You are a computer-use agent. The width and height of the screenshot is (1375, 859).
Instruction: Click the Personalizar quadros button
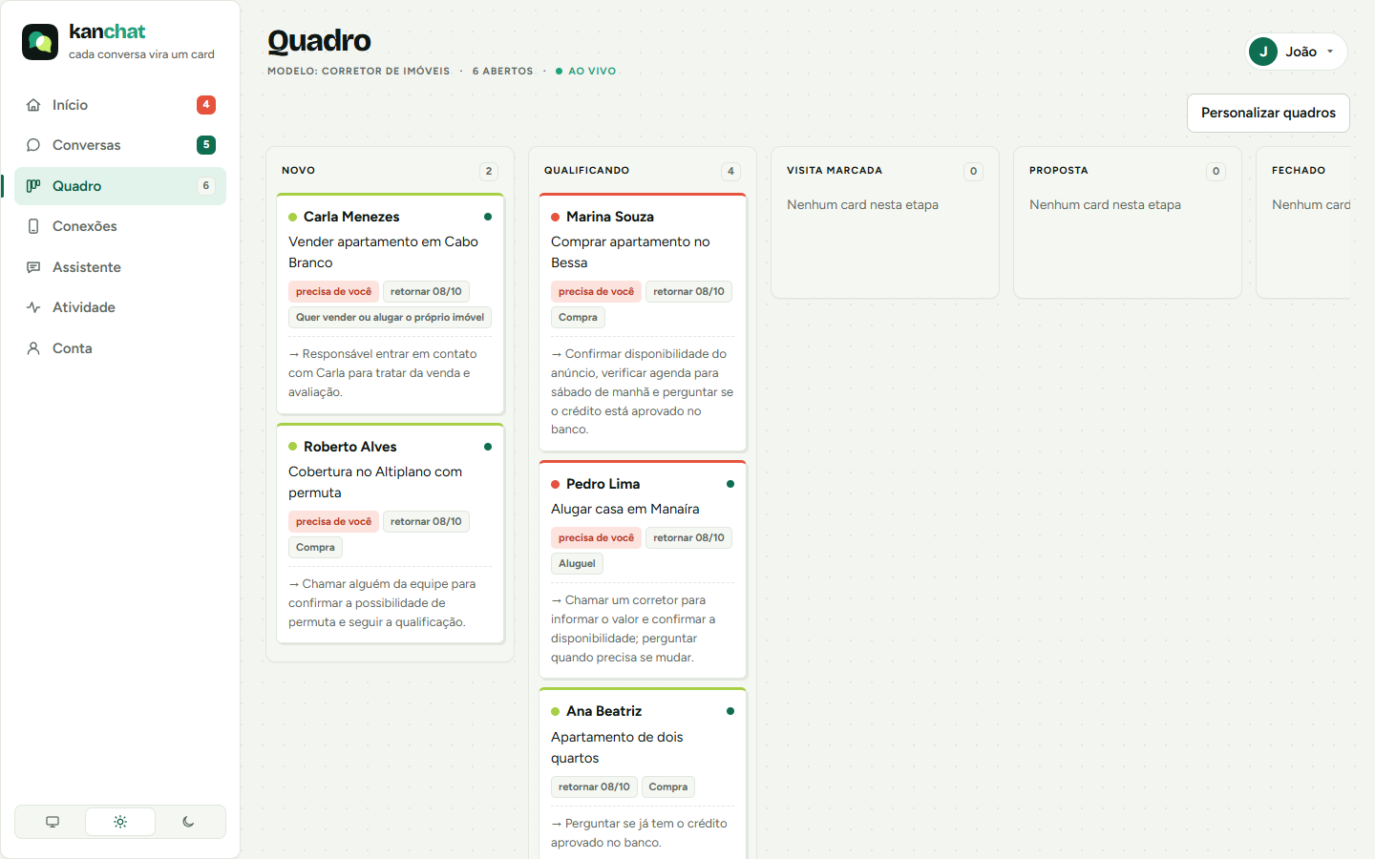tap(1268, 113)
